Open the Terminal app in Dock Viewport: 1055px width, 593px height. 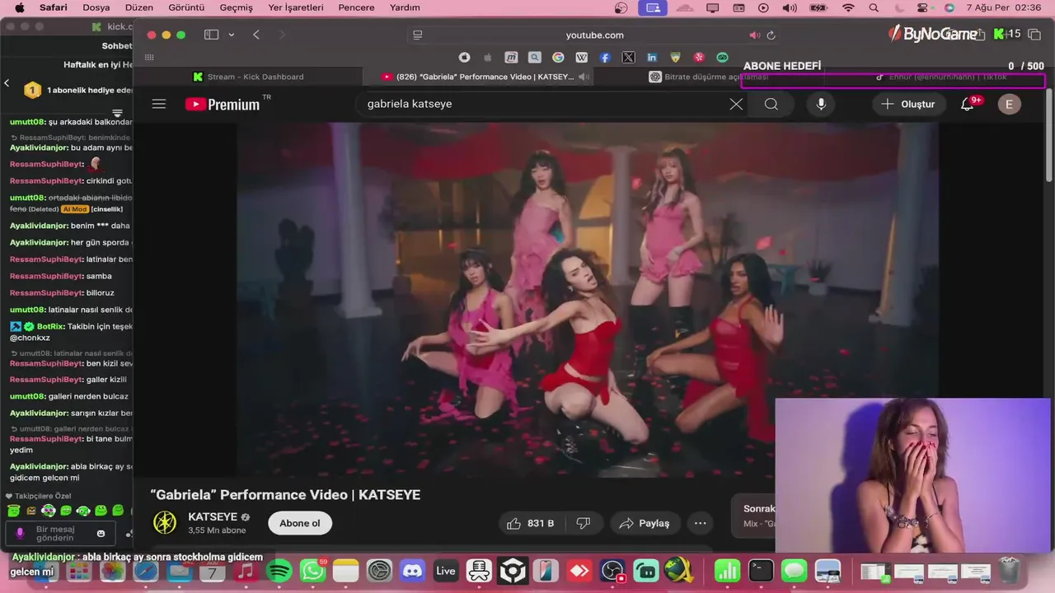[x=761, y=570]
